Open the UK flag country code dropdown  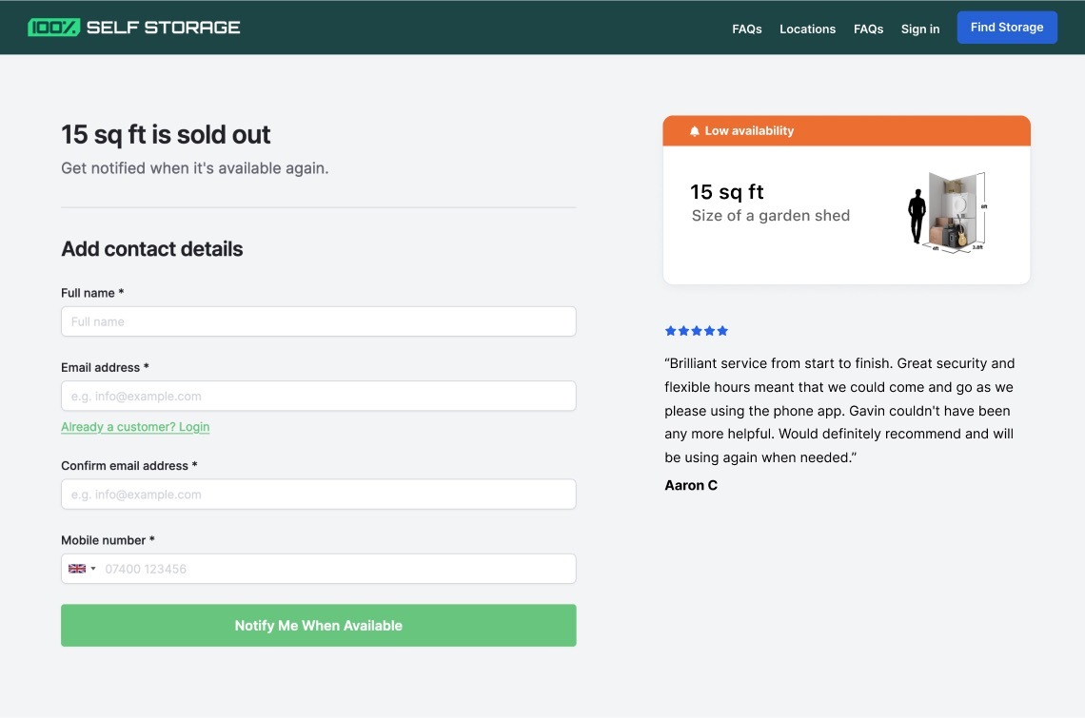point(82,569)
